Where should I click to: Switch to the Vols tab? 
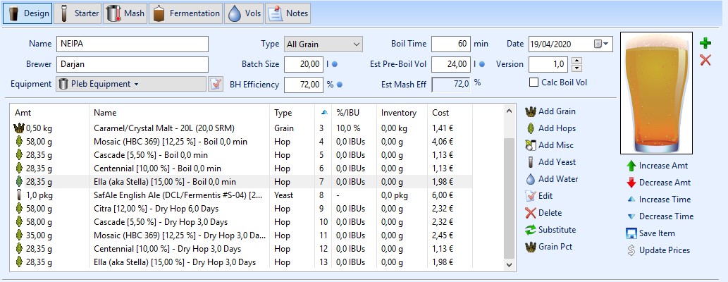(x=245, y=13)
